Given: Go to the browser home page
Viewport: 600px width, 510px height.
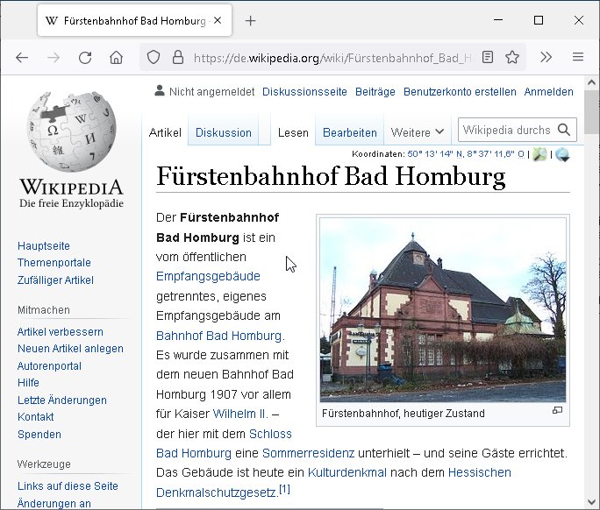Looking at the screenshot, I should tap(116, 58).
